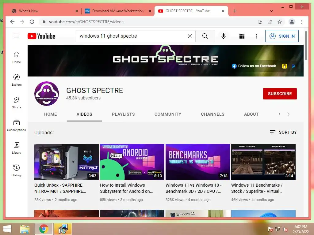Image resolution: width=314 pixels, height=235 pixels.
Task: Click the magnifier search button
Action: point(205,36)
